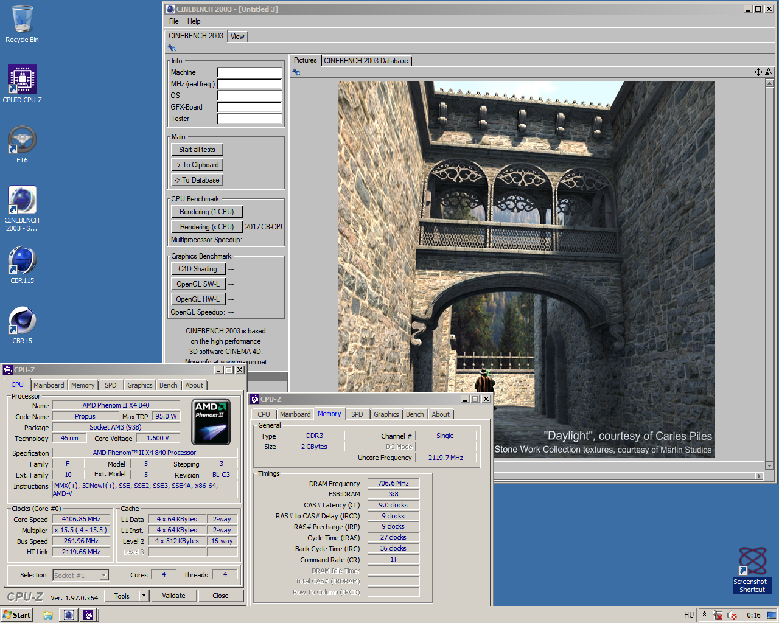Viewport: 779px width, 623px height.
Task: Click the network disconnected tray icon
Action: (718, 615)
